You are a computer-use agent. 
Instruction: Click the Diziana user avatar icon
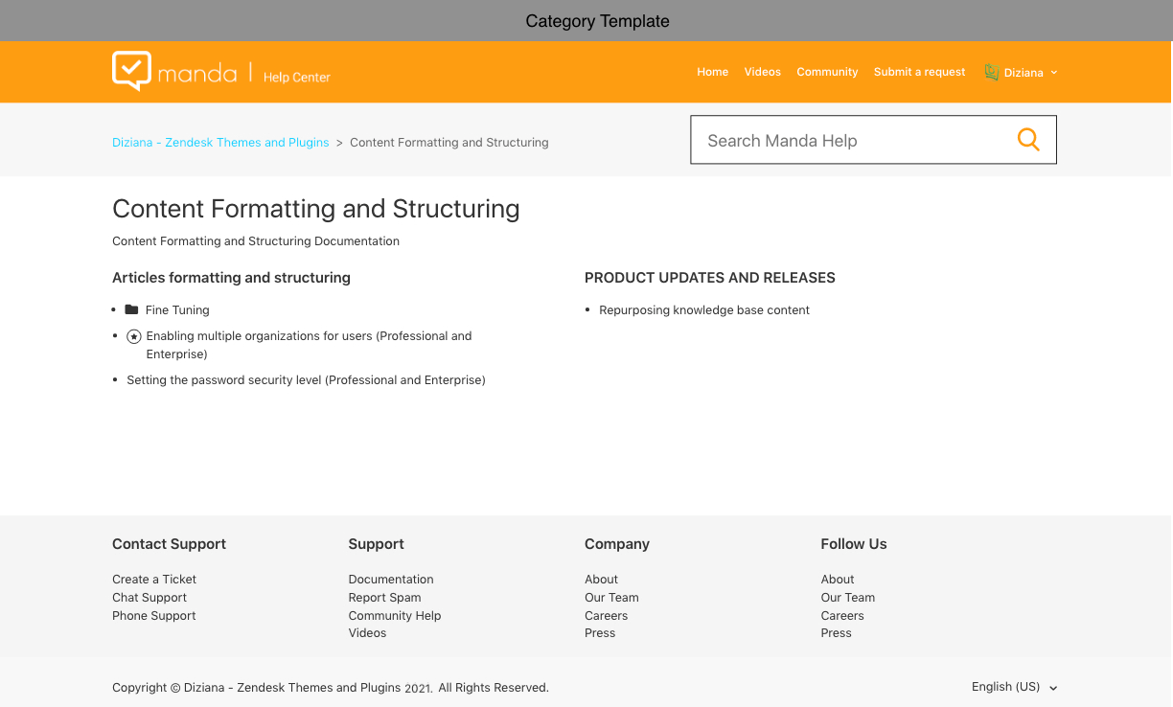tap(991, 72)
